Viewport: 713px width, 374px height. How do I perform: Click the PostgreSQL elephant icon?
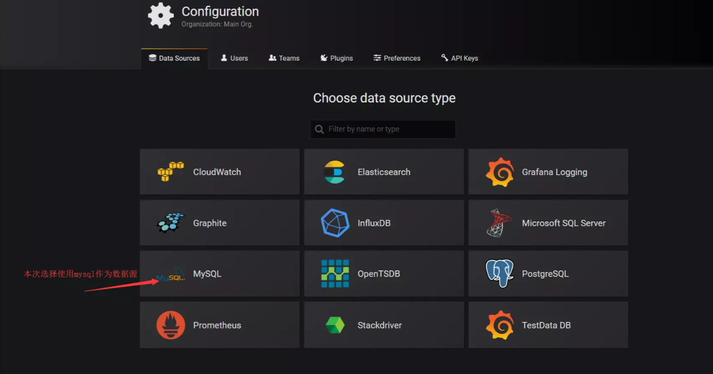click(500, 274)
